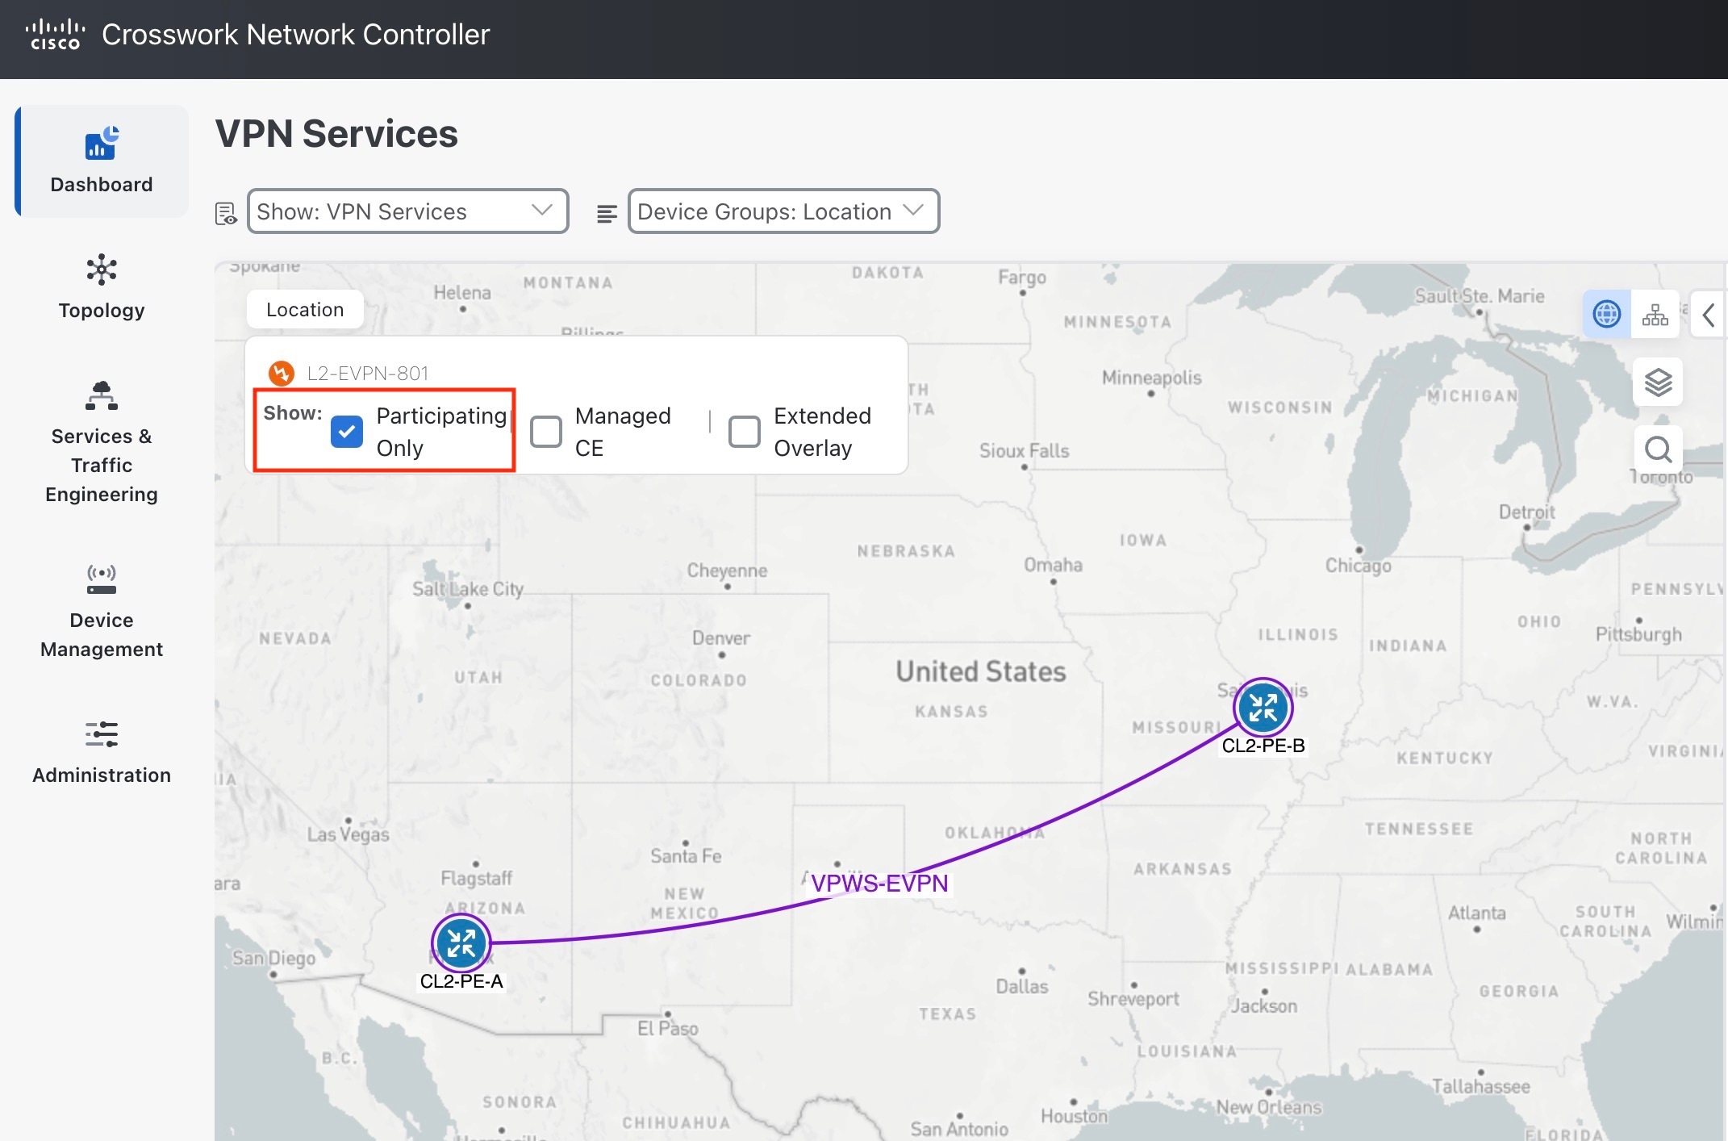Expand Device Groups: Location dropdown
The image size is (1728, 1141).
(x=783, y=211)
